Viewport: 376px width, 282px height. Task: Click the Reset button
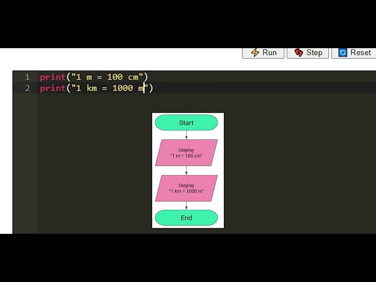coord(354,53)
